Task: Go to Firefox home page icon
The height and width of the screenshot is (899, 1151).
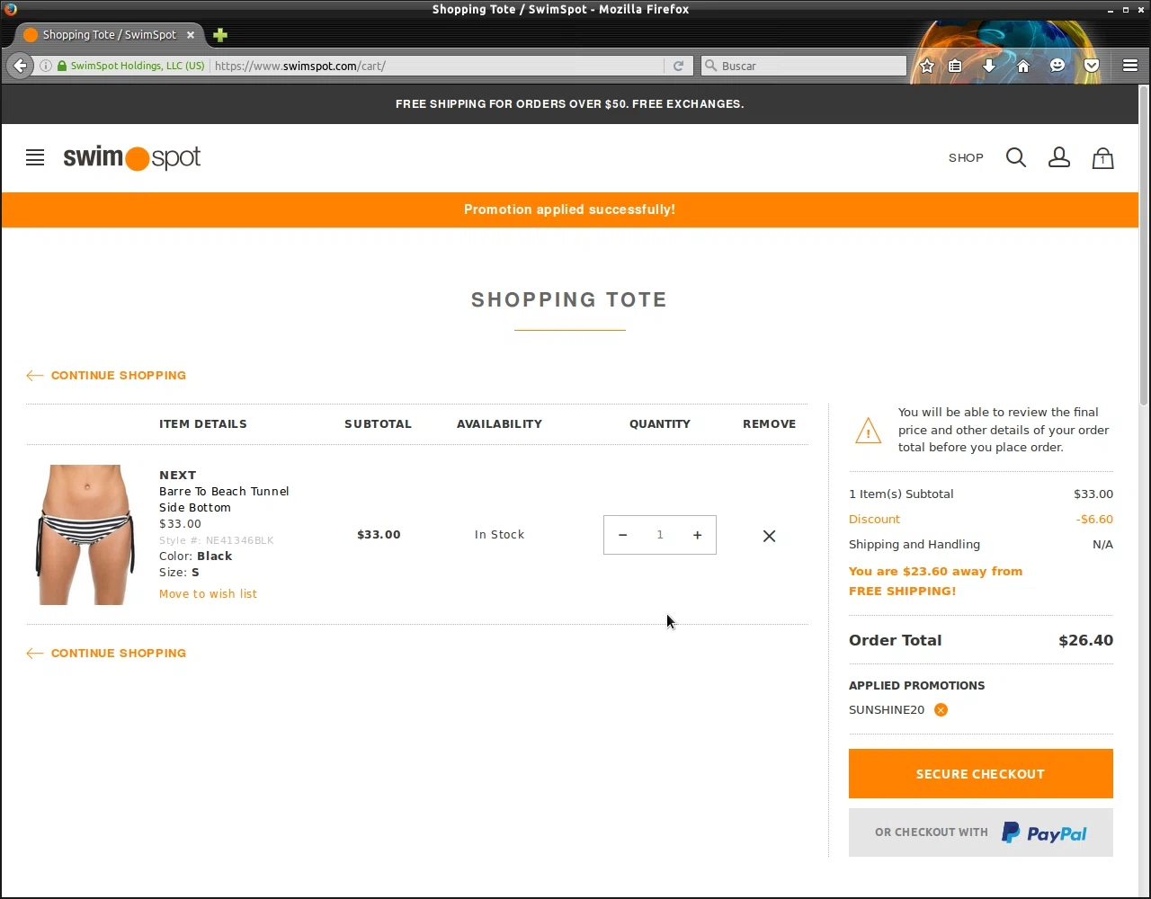Action: pos(1023,66)
